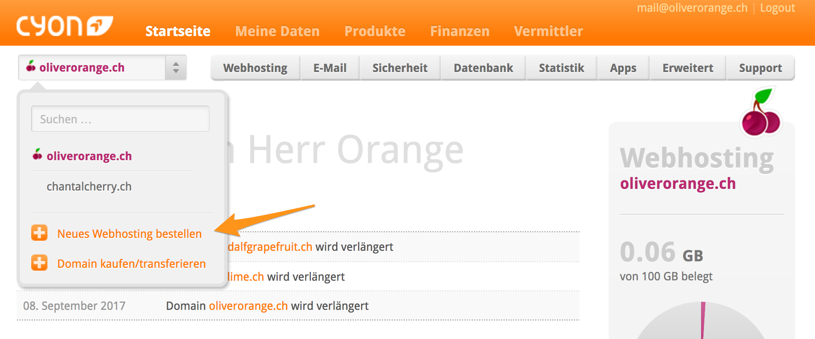Click the Logout link
Viewport: 815px width, 339px height.
777,8
